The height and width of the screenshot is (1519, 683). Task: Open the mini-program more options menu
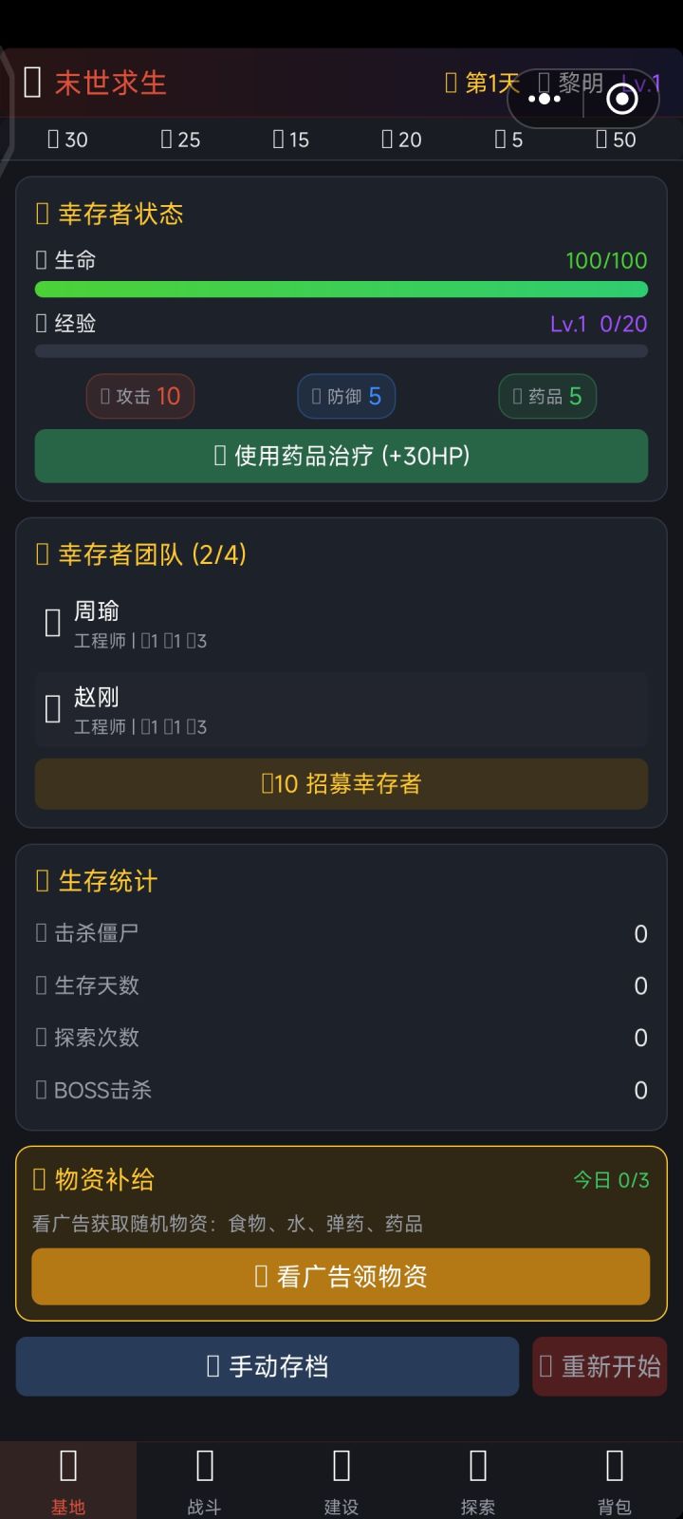(545, 99)
